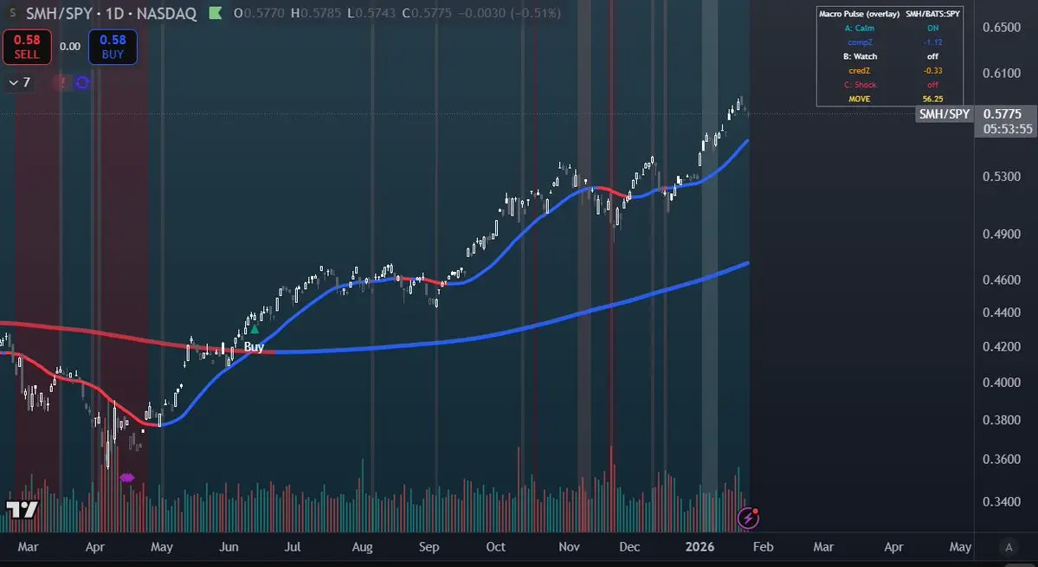Viewport: 1038px width, 567px height.
Task: Click the Aug label on the time axis
Action: coord(362,547)
